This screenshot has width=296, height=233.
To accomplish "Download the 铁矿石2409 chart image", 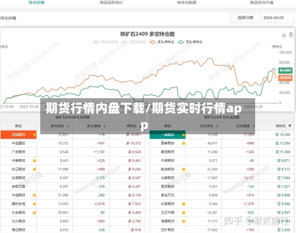I will (x=284, y=35).
